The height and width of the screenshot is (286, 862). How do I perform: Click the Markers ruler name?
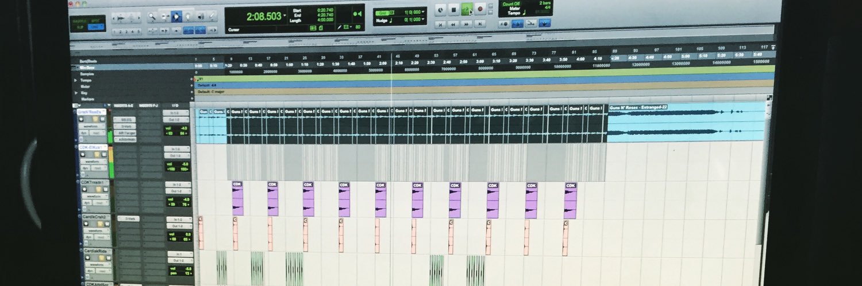point(87,99)
